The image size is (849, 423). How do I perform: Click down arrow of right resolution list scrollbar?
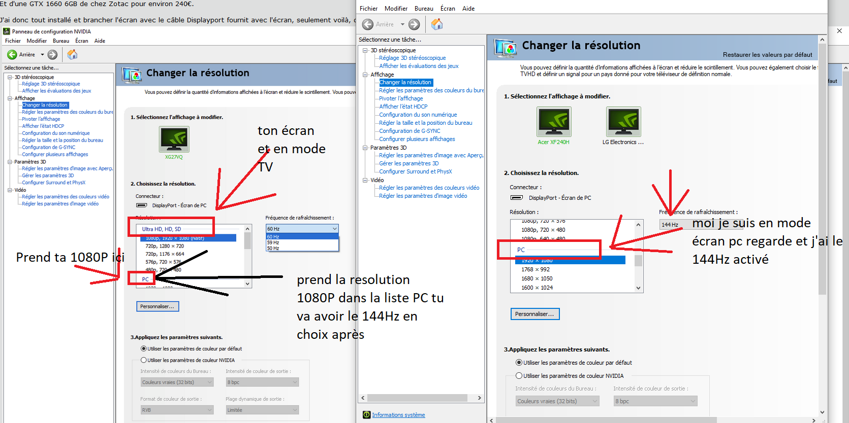pyautogui.click(x=639, y=288)
